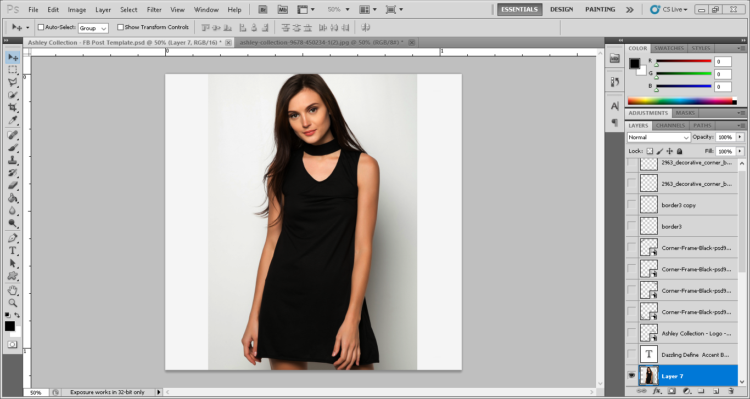Enable the Auto-Select checkbox
The width and height of the screenshot is (750, 399).
[x=41, y=27]
